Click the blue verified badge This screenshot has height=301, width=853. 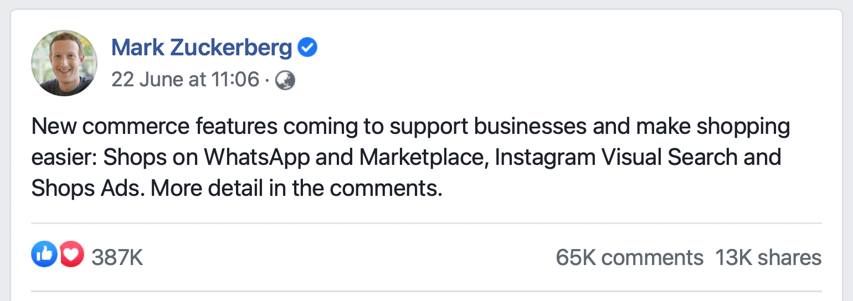pyautogui.click(x=307, y=48)
